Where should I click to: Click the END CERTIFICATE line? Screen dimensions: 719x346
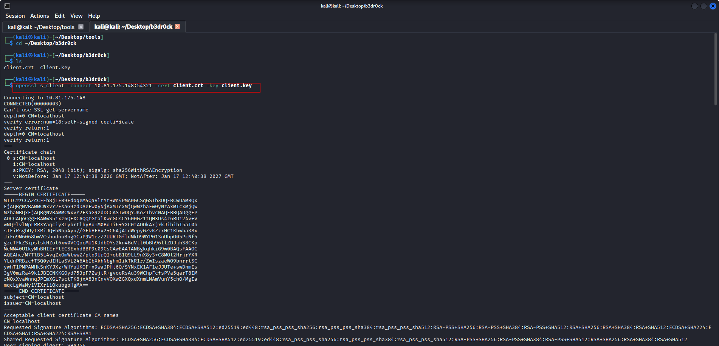pyautogui.click(x=41, y=291)
